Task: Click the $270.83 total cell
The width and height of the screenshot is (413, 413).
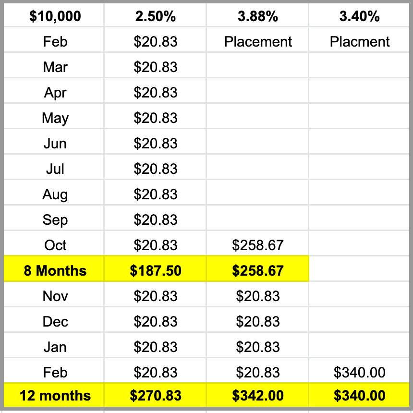Action: point(156,396)
